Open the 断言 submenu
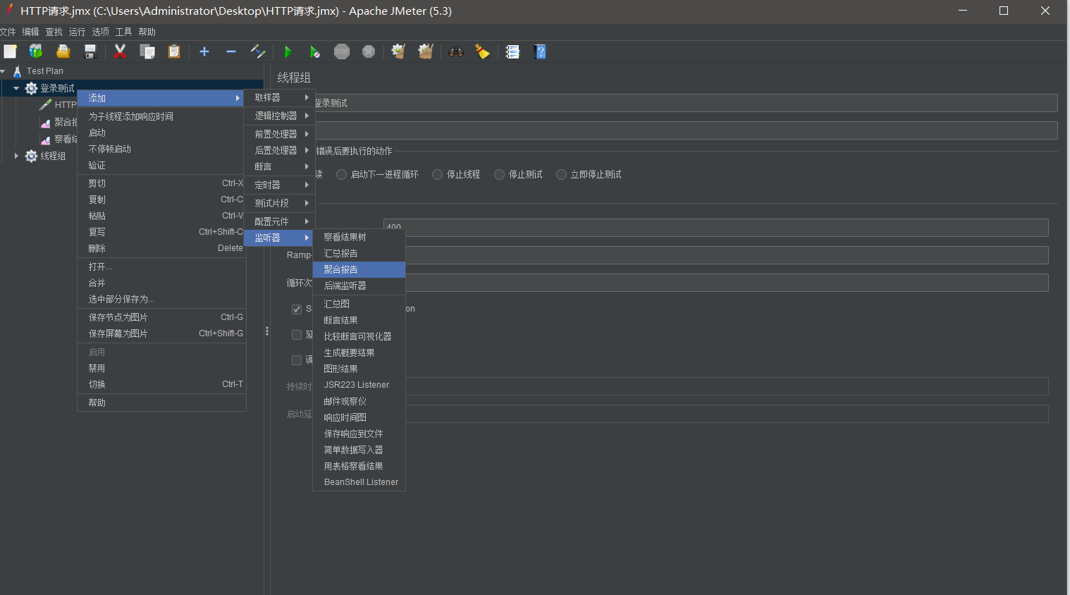 [x=279, y=166]
